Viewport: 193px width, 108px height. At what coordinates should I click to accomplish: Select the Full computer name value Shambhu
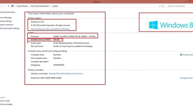pyautogui.click(x=57, y=58)
